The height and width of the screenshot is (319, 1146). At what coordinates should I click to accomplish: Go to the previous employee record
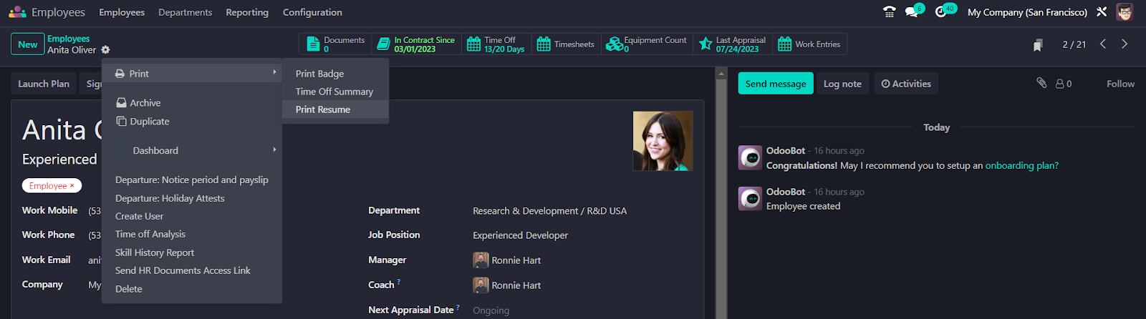(x=1103, y=44)
